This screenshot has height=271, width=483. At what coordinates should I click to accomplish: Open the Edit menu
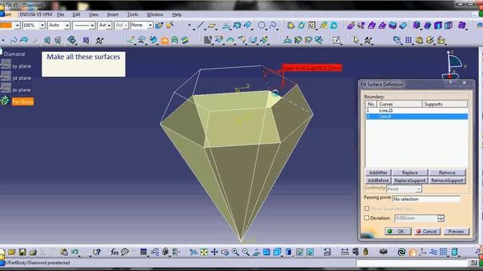(76, 14)
